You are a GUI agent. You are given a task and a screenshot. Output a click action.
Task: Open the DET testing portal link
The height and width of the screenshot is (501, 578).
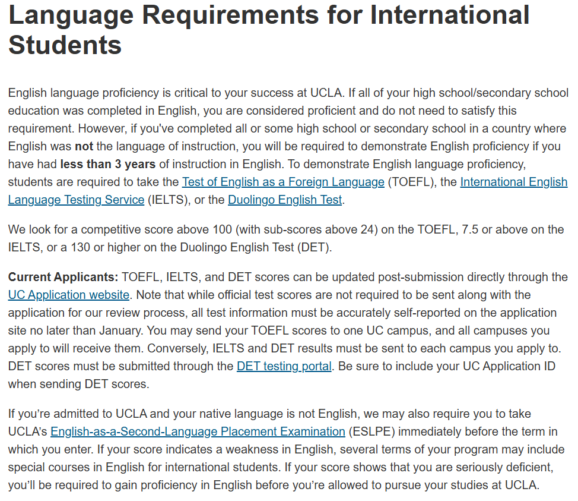(x=284, y=366)
